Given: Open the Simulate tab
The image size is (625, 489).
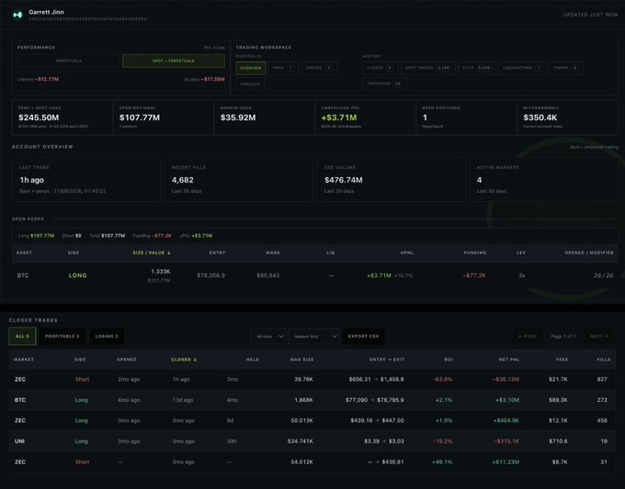Looking at the screenshot, I should click(250, 84).
